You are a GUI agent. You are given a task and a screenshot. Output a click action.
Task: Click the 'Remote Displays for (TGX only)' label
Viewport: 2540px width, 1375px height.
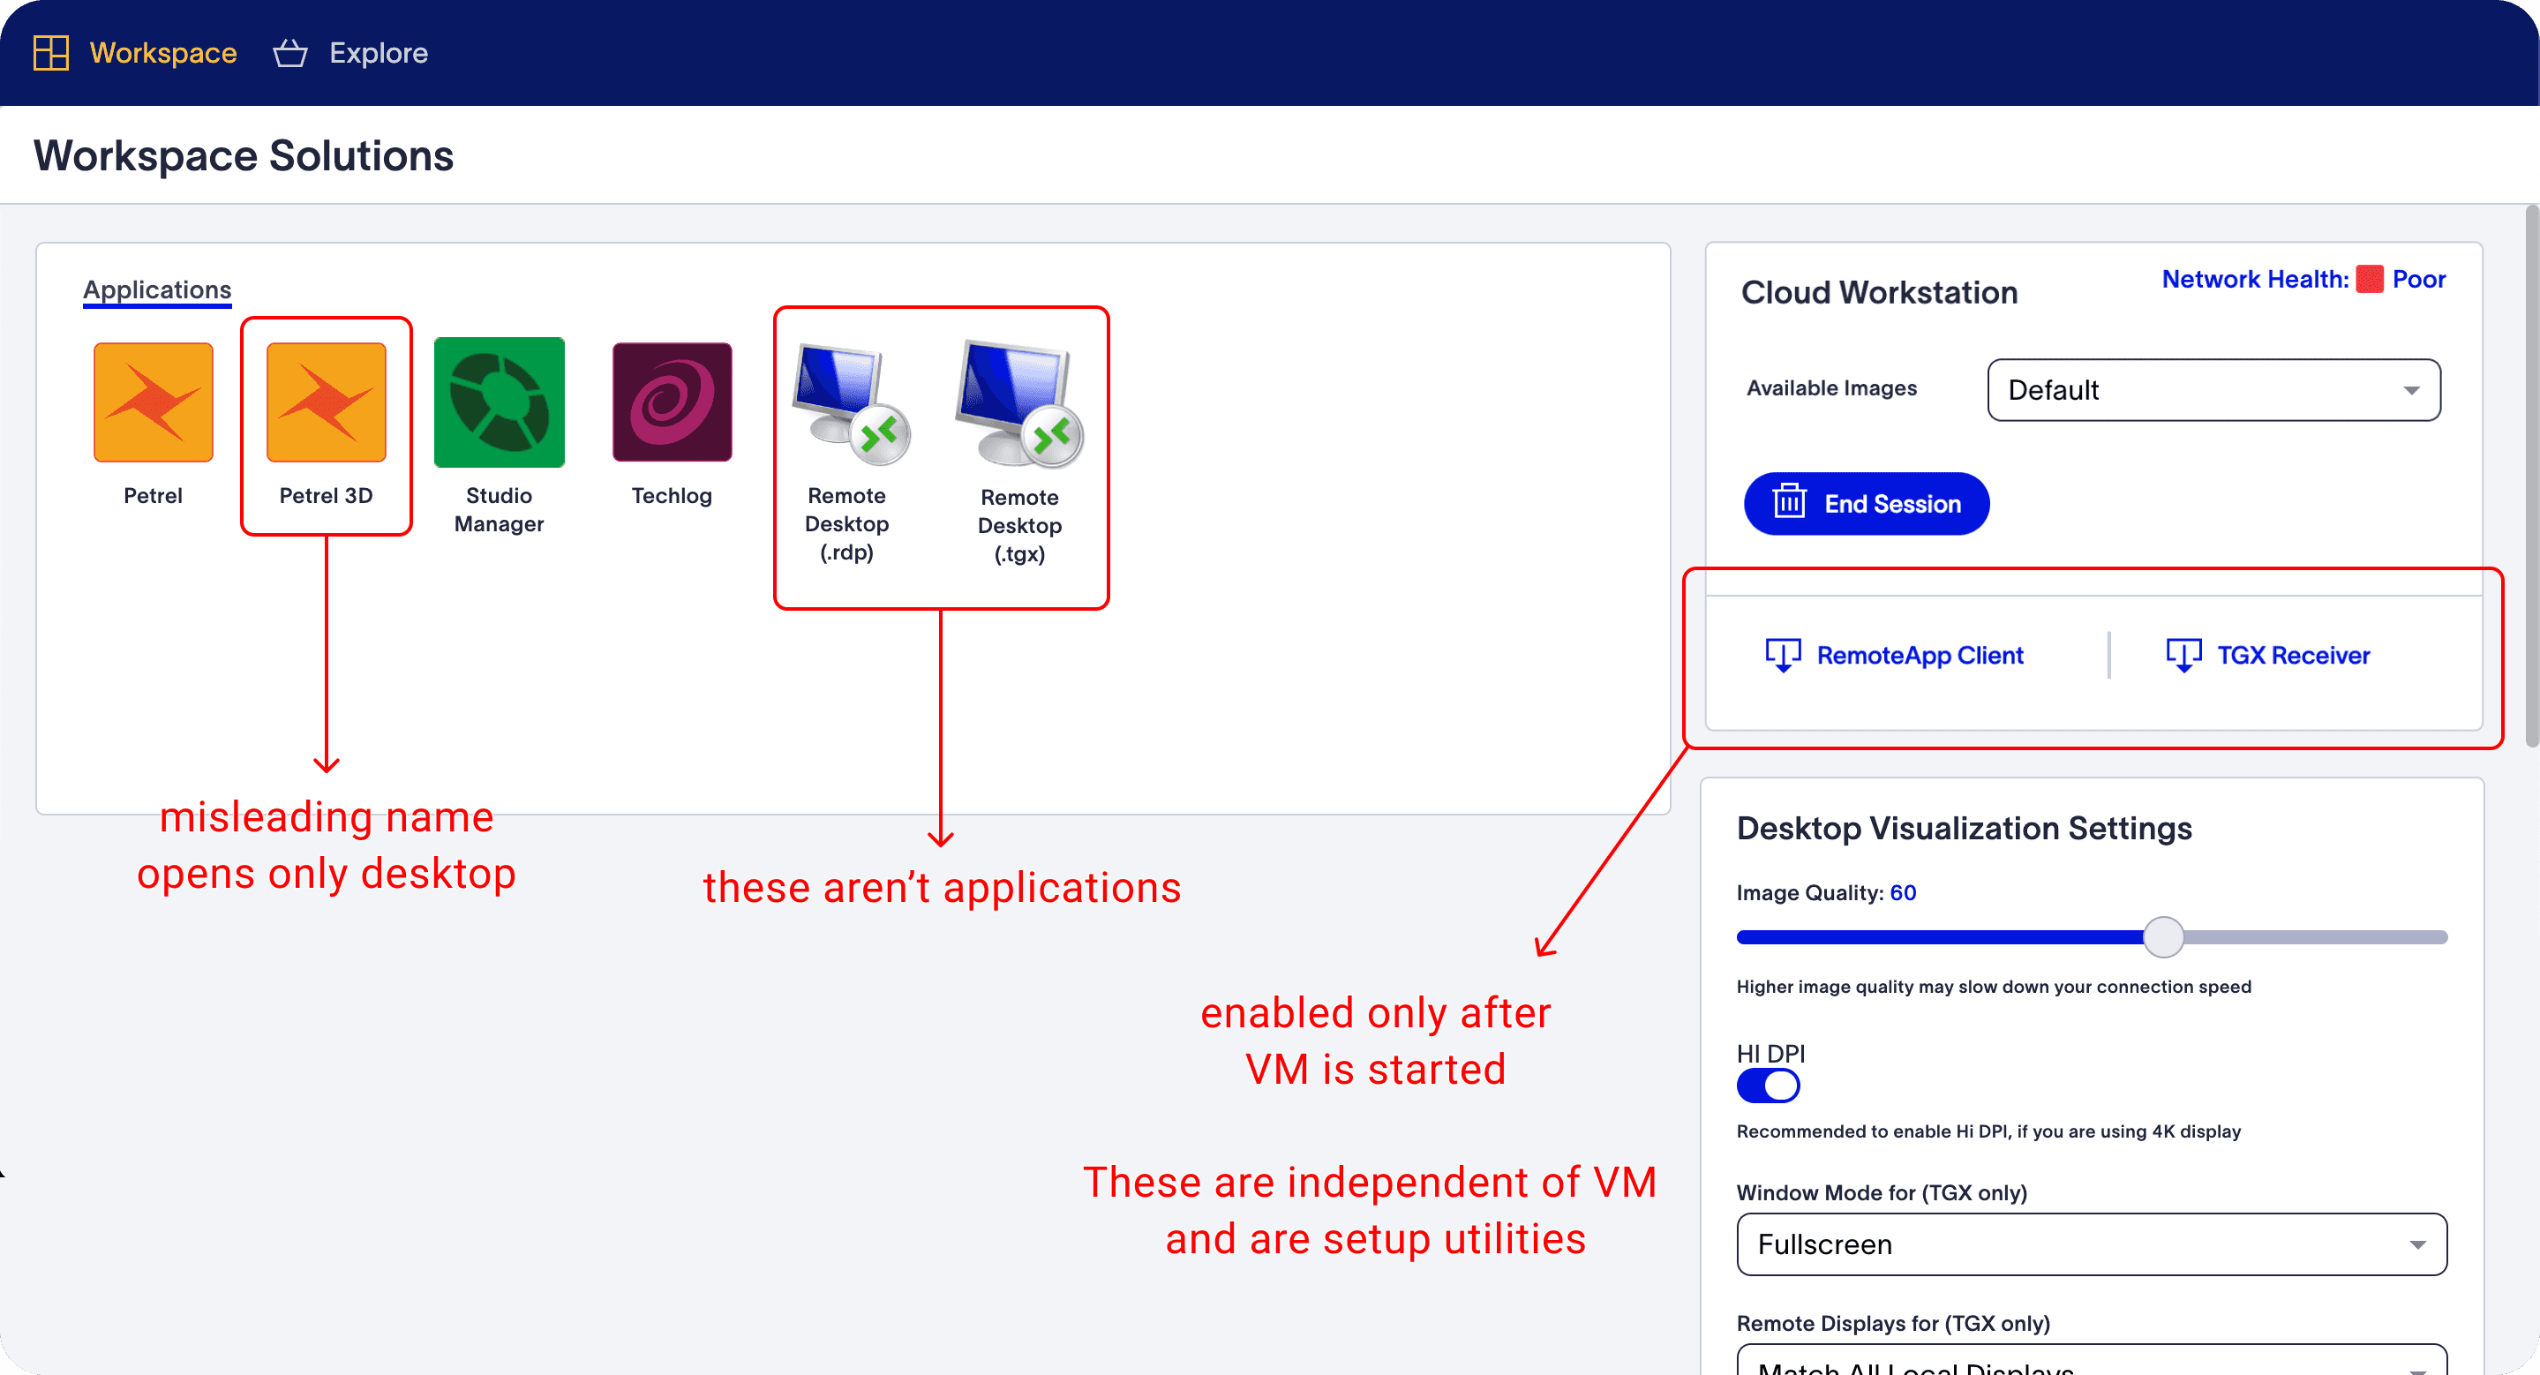pyautogui.click(x=1893, y=1324)
